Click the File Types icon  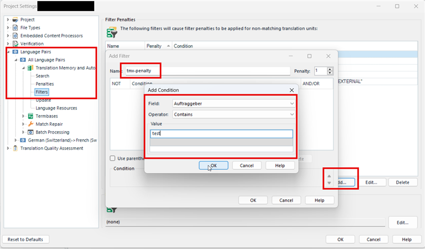(x=16, y=28)
